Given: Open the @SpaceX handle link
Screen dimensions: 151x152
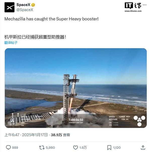Looking at the screenshot, I should (25, 10).
